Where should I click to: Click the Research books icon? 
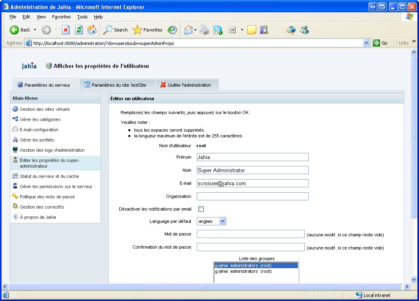(264, 30)
